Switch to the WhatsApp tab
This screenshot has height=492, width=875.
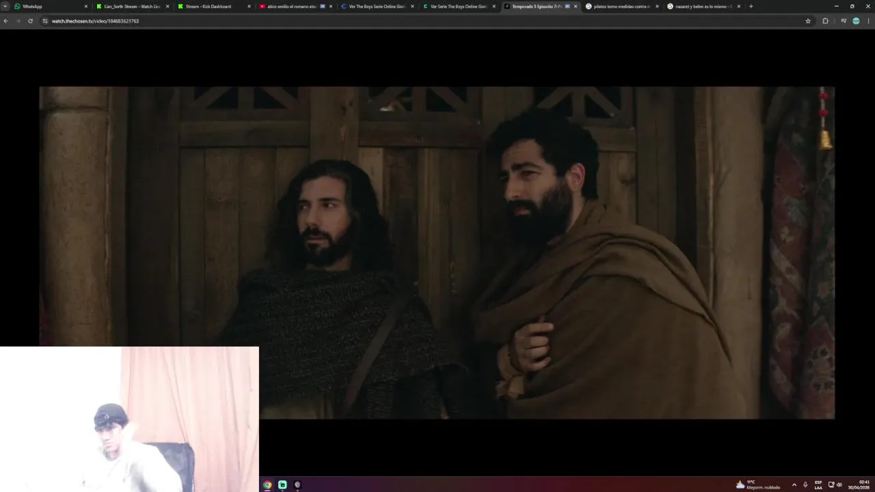click(50, 6)
